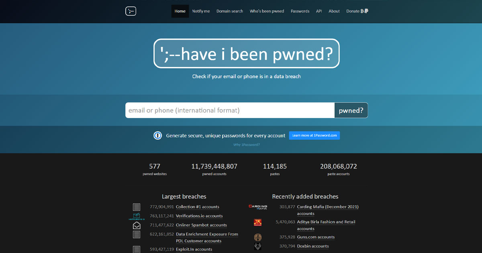Click the Guns.com breach logo
482x253 pixels.
[258, 237]
